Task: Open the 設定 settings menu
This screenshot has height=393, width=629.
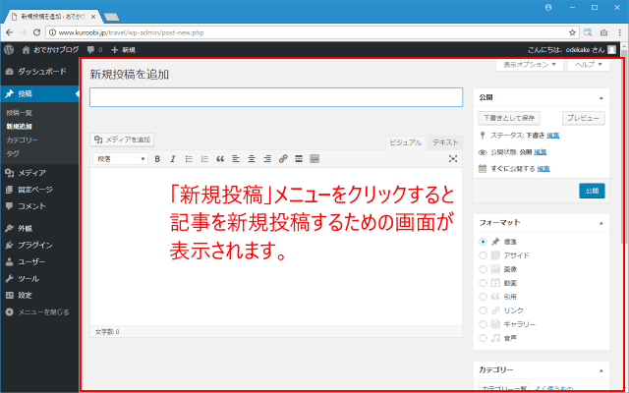Action: [39, 295]
